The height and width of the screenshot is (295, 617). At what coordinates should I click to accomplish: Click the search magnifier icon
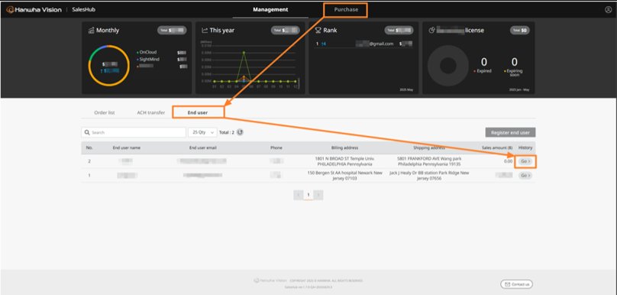[87, 133]
